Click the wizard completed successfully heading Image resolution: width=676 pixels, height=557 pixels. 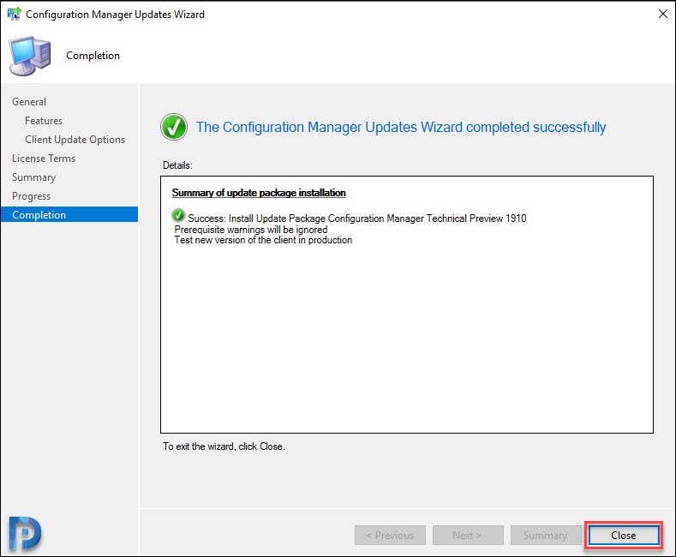401,127
